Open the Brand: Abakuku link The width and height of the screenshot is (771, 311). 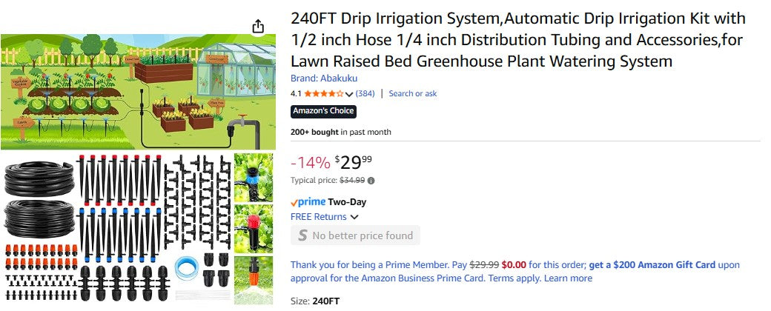point(324,78)
